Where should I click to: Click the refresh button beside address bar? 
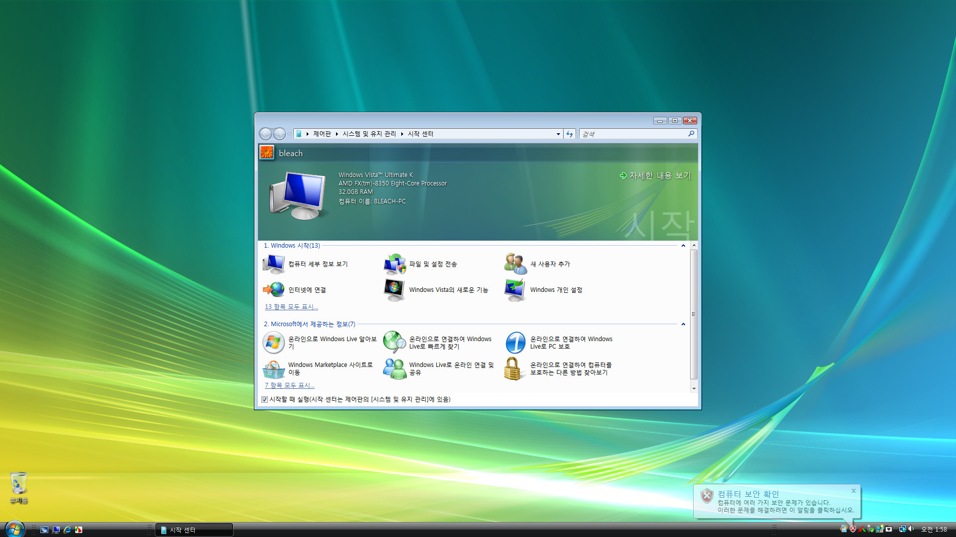[570, 134]
